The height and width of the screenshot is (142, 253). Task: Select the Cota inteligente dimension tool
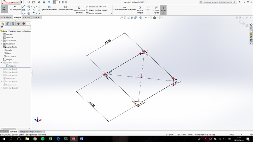point(15,8)
